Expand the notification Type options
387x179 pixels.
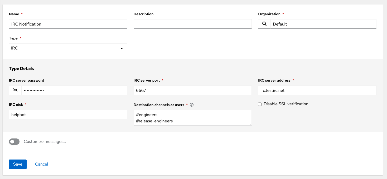[x=68, y=48]
